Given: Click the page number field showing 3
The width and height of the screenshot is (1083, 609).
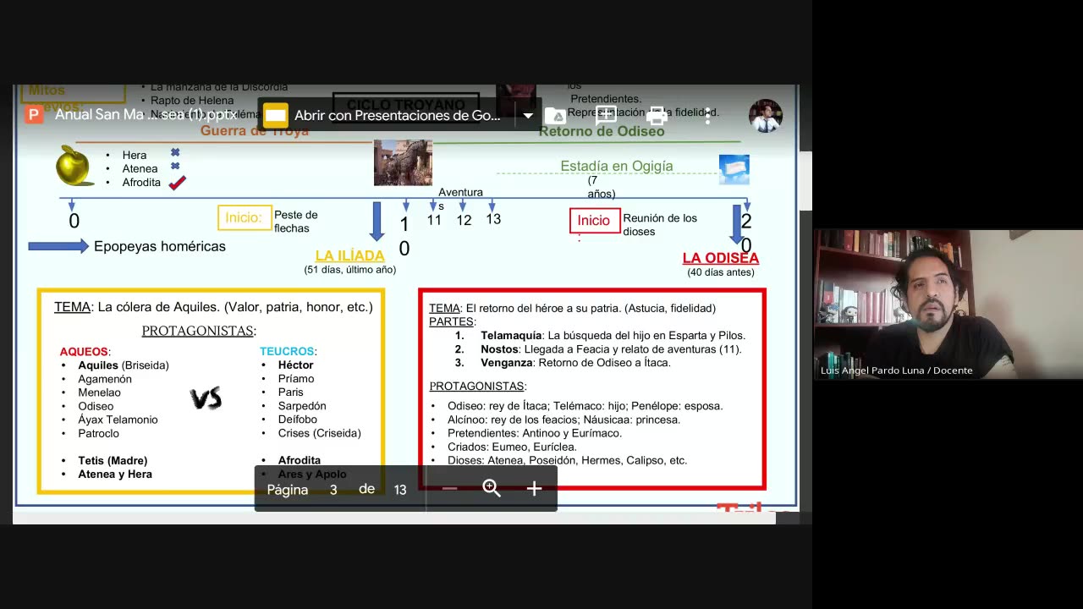Looking at the screenshot, I should tap(333, 489).
